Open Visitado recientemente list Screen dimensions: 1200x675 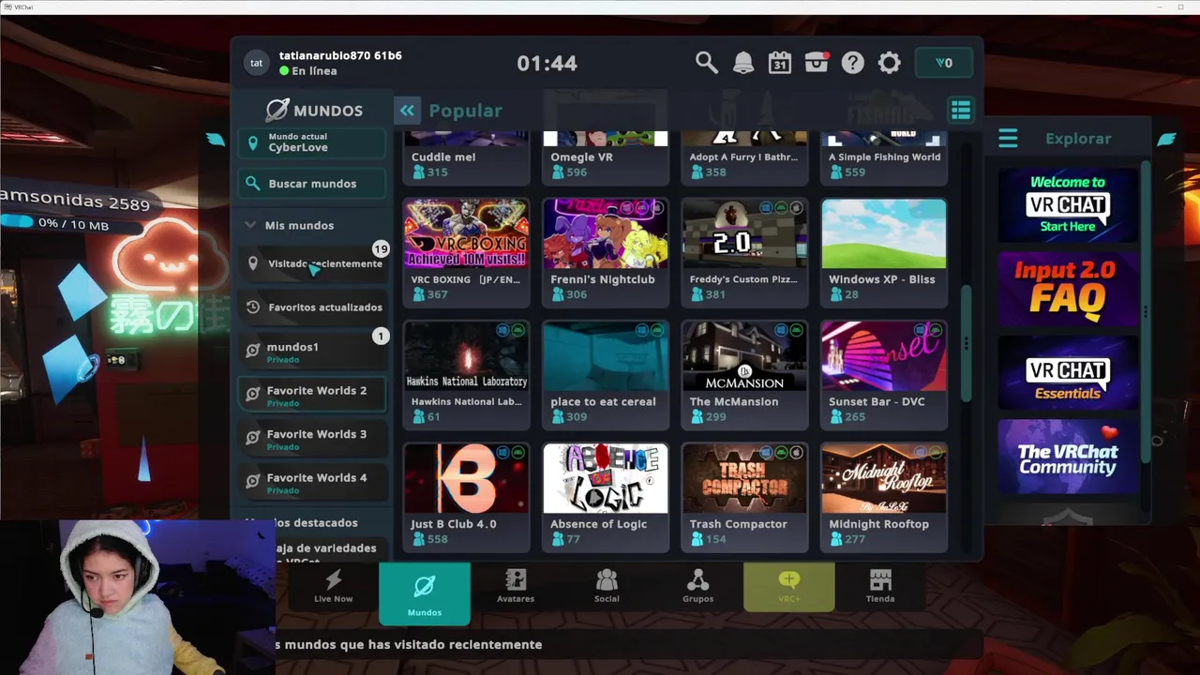click(x=312, y=263)
